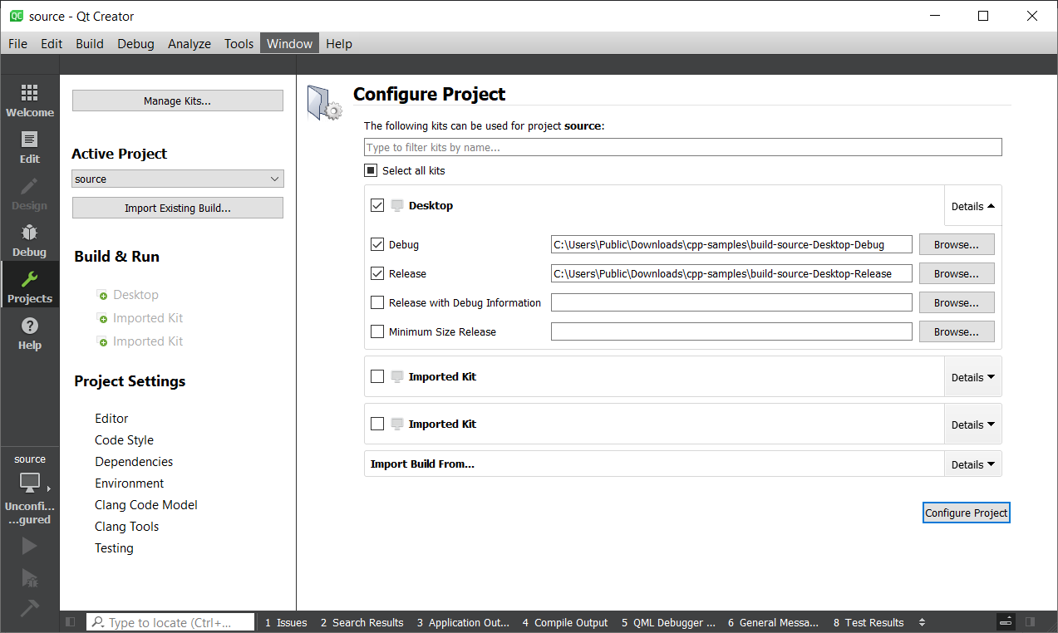Collapse the Desktop kit Details
The height and width of the screenshot is (633, 1058).
click(972, 206)
